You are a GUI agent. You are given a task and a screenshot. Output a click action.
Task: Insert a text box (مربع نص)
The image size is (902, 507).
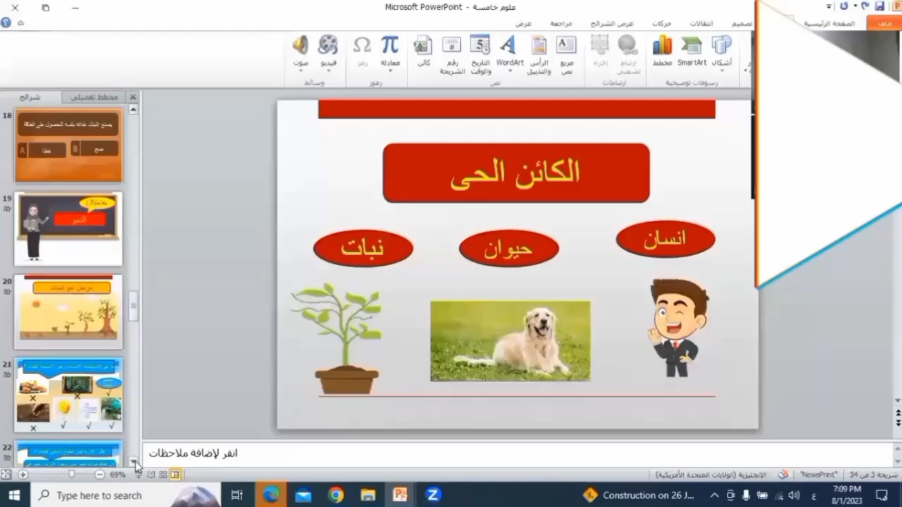pyautogui.click(x=567, y=53)
